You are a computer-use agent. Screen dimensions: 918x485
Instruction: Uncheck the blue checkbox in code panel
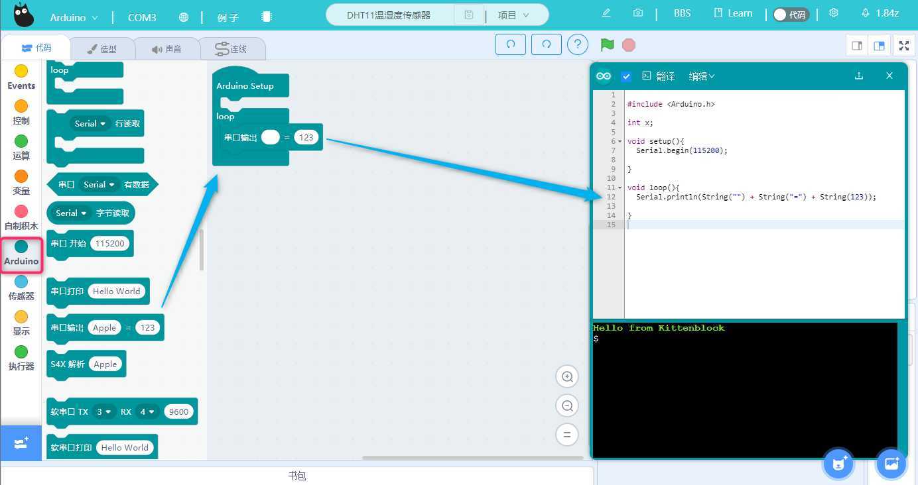[x=626, y=76]
